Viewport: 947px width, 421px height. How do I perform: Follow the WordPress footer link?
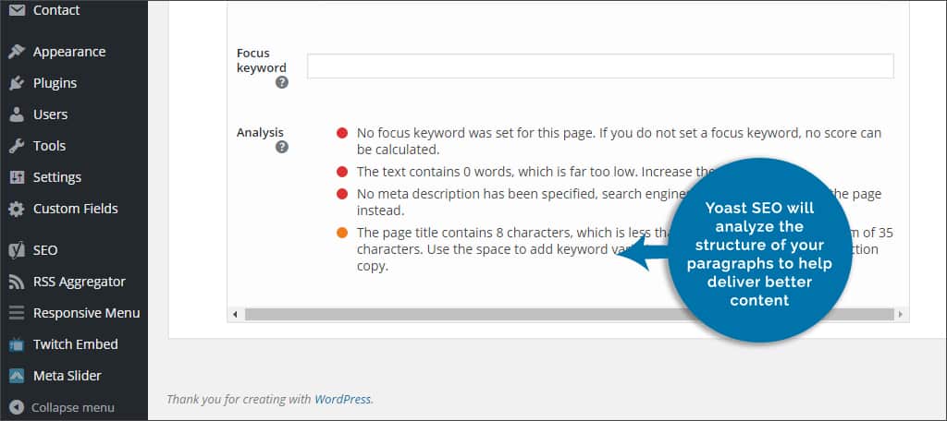click(342, 399)
